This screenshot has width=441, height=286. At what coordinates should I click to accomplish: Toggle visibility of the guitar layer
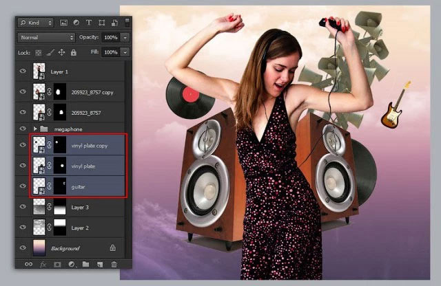[x=23, y=186]
